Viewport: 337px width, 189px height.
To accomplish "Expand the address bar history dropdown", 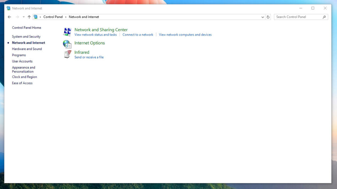I will [x=263, y=17].
